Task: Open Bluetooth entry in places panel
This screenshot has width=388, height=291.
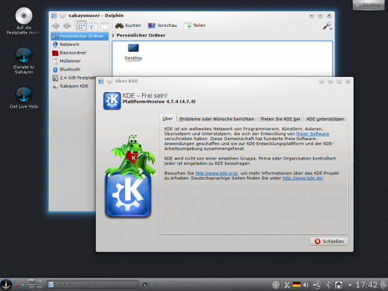Action: 79,69
